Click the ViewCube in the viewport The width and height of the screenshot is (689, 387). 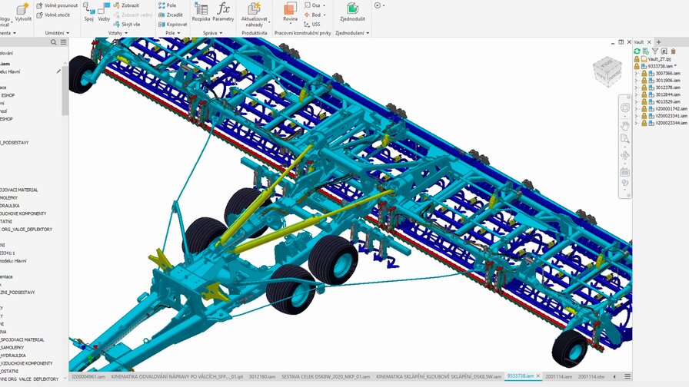point(604,69)
